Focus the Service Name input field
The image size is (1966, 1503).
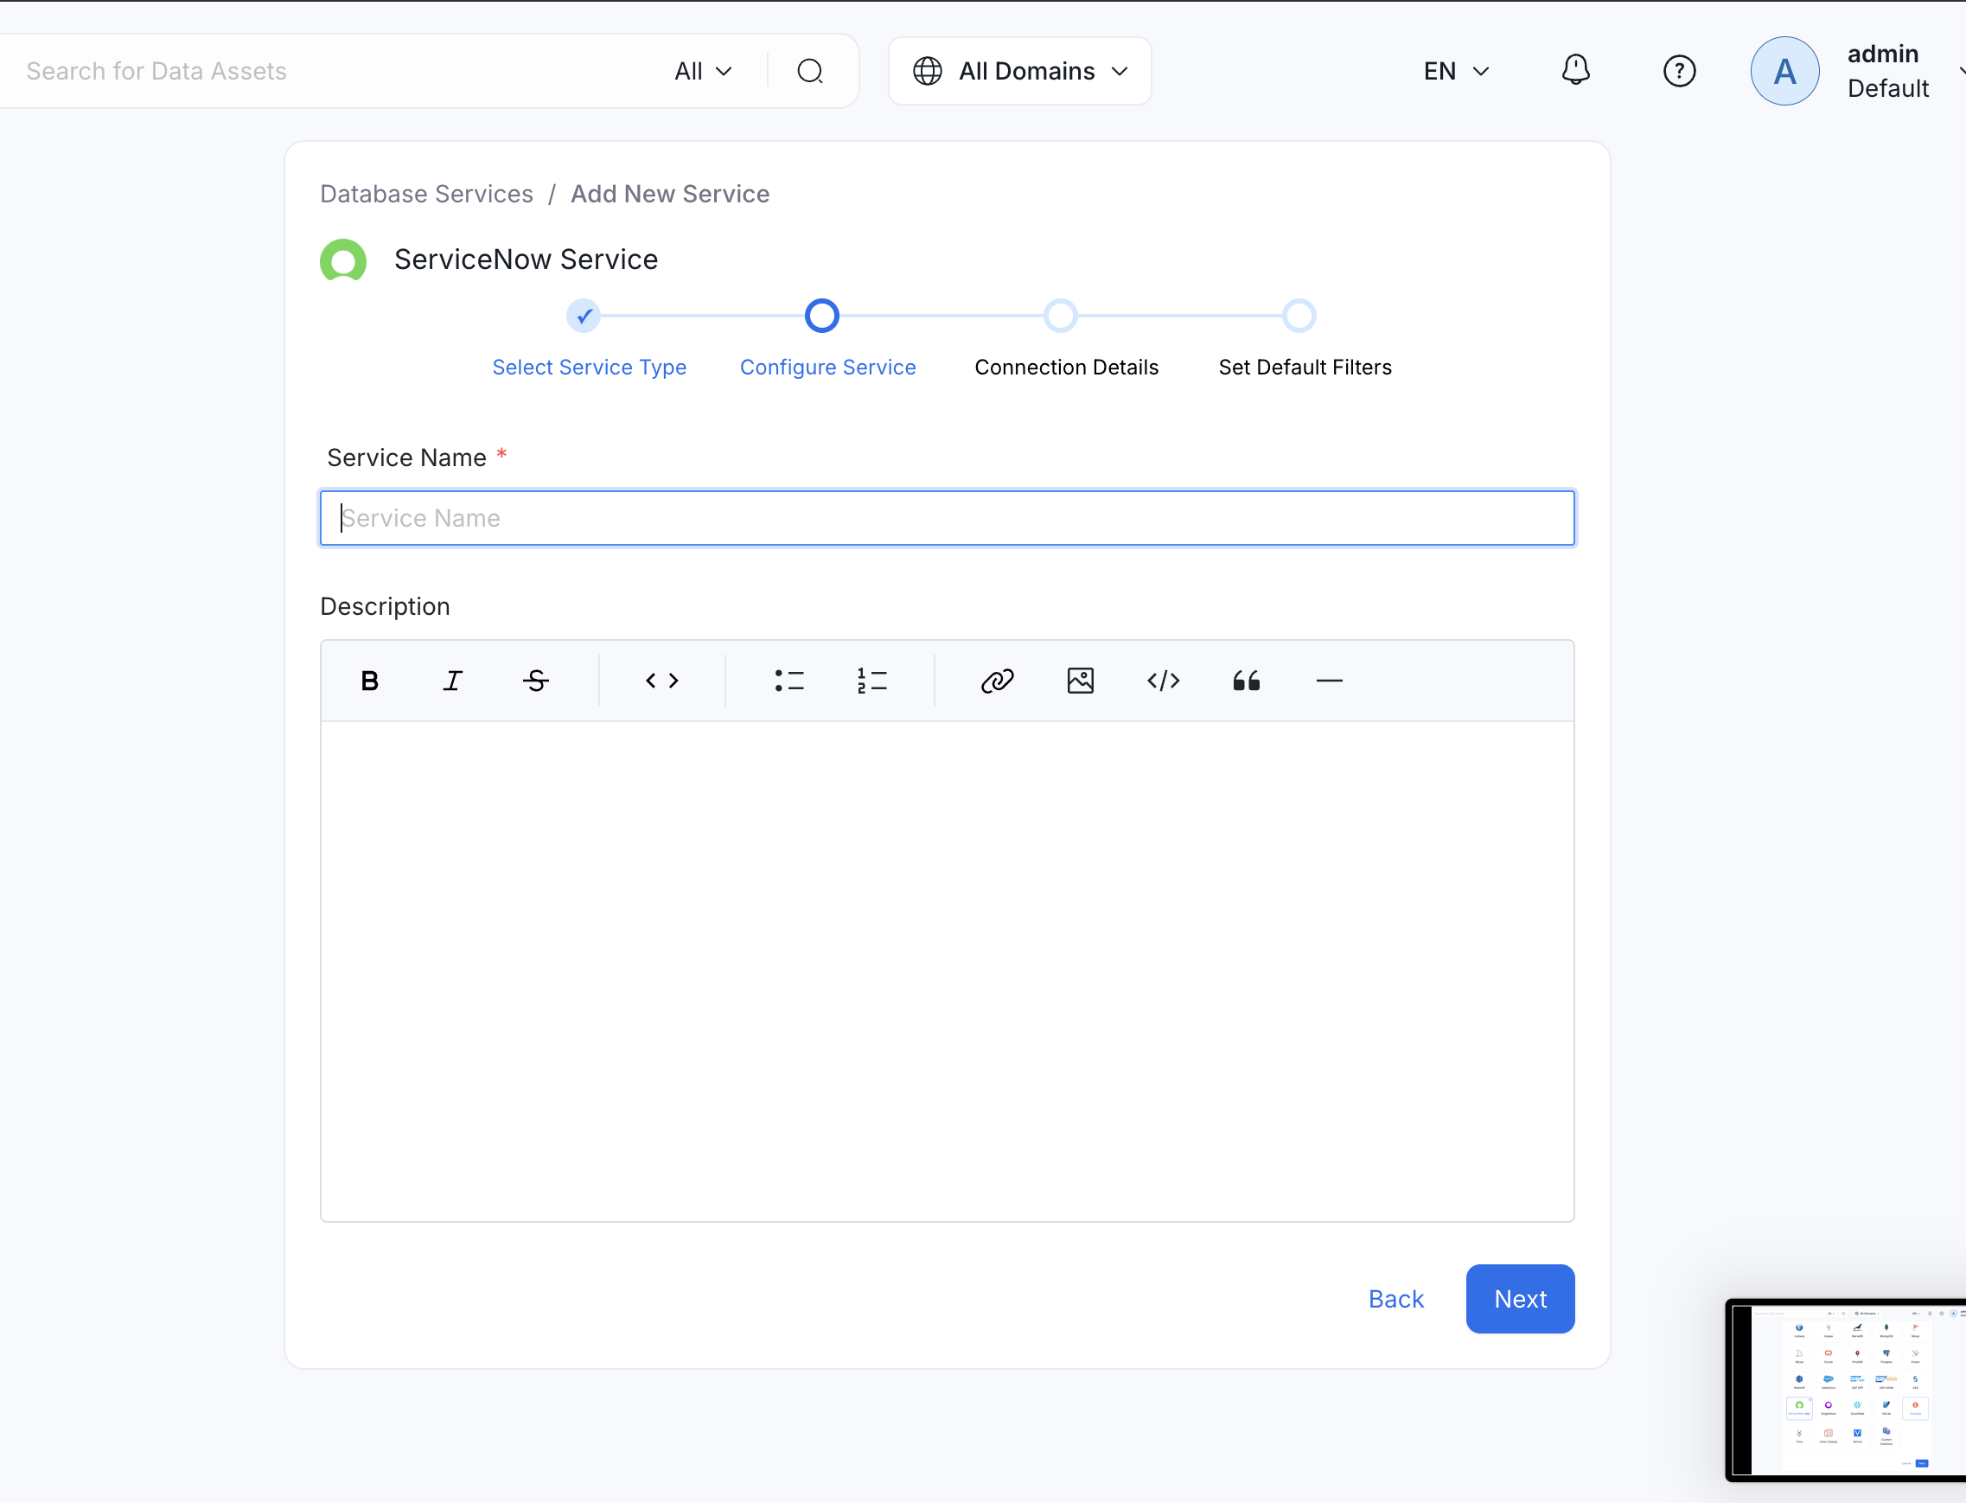click(x=947, y=518)
